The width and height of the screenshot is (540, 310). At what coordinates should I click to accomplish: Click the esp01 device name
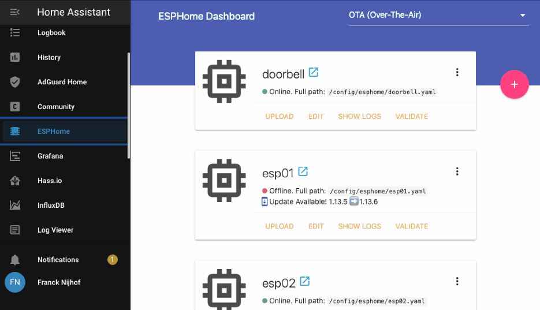pos(278,173)
